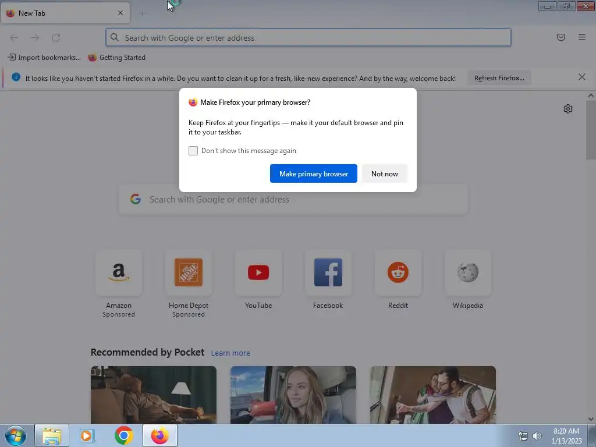
Task: Click the Refresh Firefox... button
Action: click(x=499, y=78)
